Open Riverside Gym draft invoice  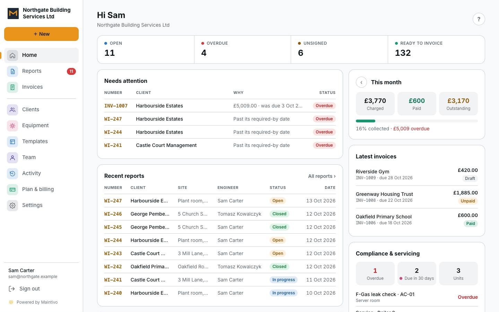pos(417,174)
